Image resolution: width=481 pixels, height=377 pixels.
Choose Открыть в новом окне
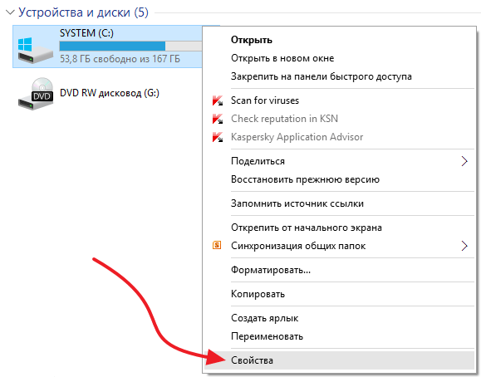click(x=339, y=58)
